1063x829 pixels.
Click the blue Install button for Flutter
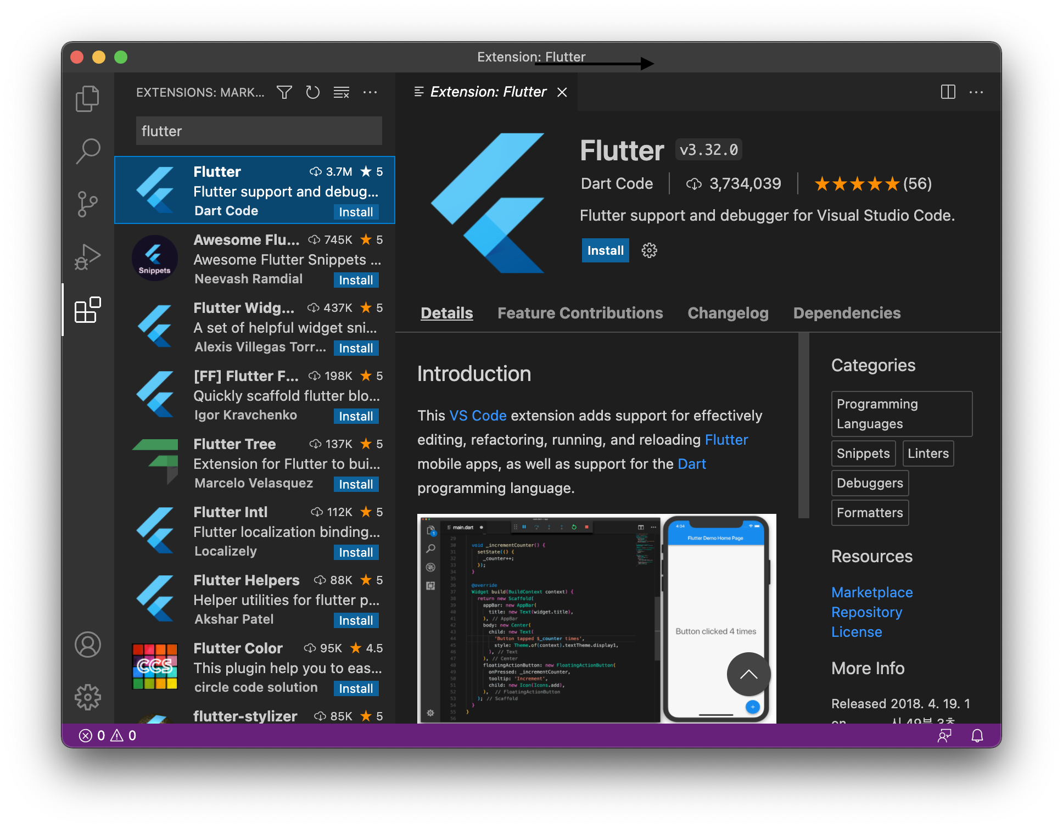pos(605,250)
